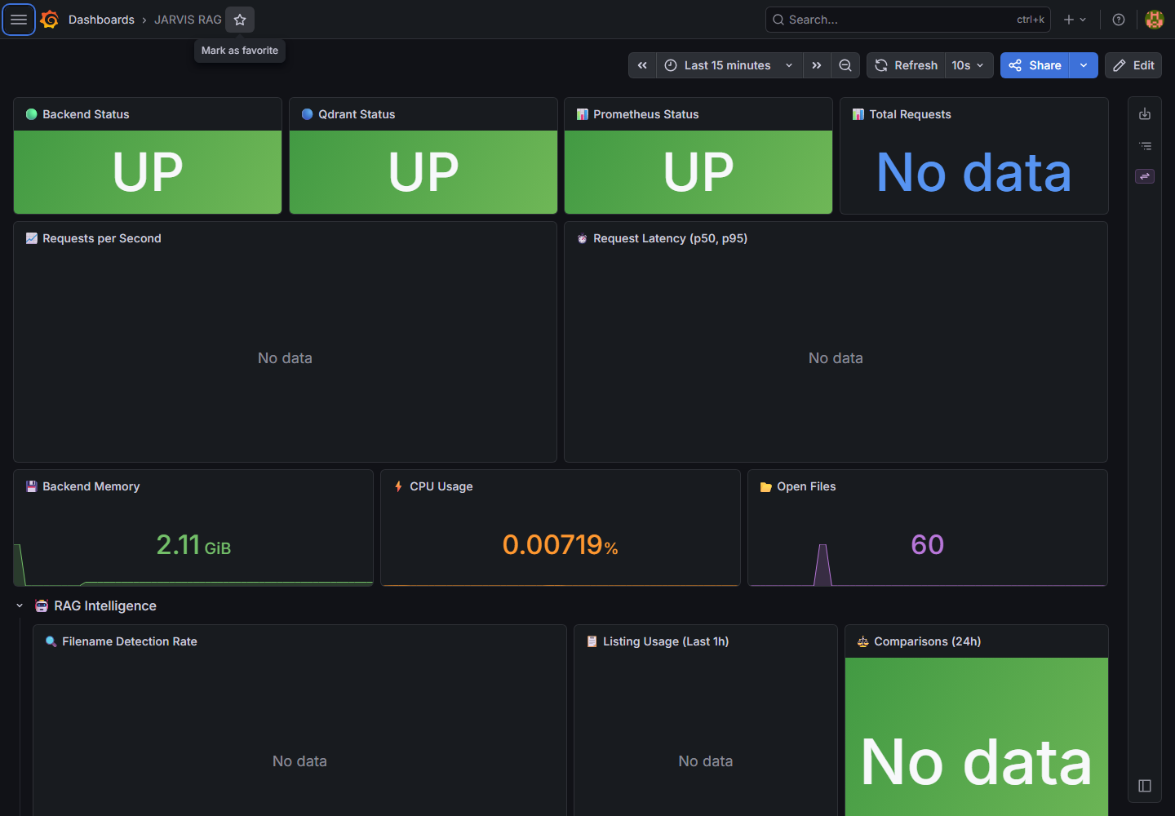Screen dimensions: 1175x816
Task: Click the CPU Usage panel title
Action: click(x=441, y=486)
